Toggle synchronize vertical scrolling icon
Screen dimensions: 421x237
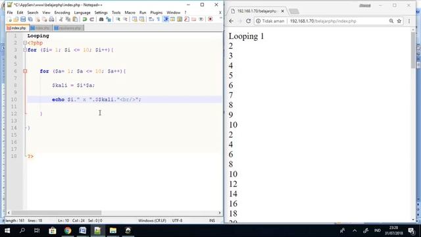(134, 19)
